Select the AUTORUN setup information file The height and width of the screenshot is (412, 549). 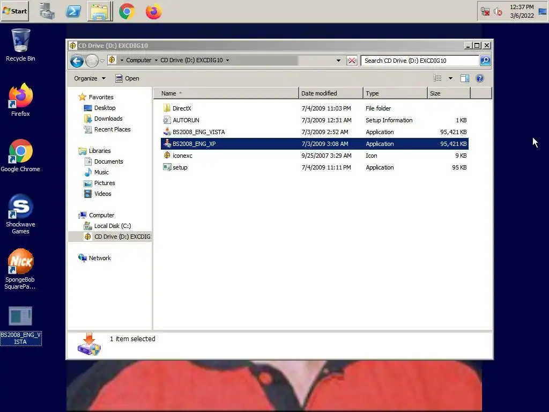[x=314, y=120]
